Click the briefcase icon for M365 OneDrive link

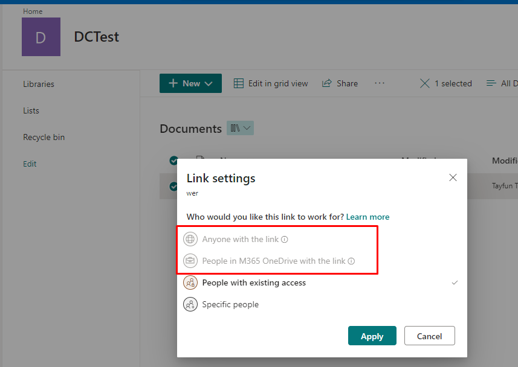coord(190,261)
